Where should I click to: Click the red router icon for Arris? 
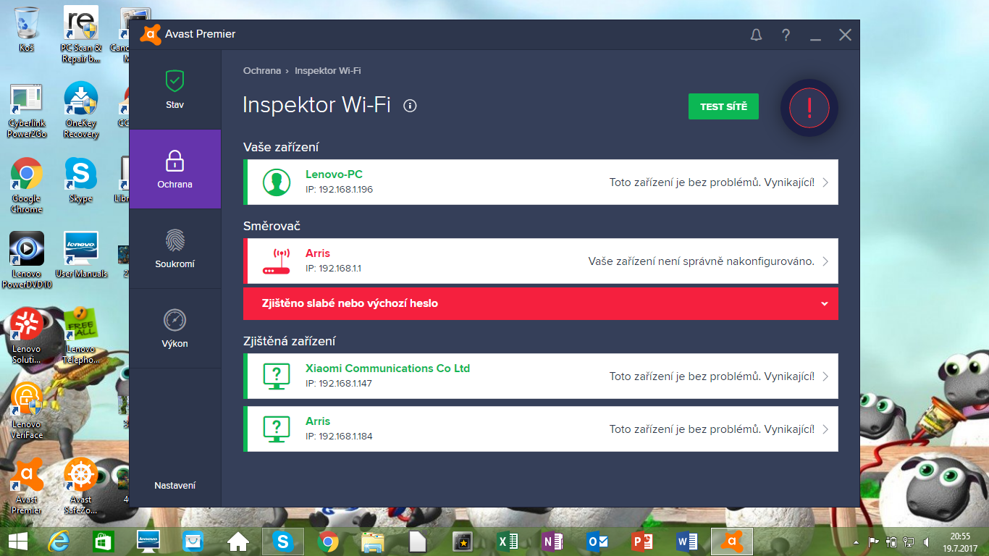point(276,261)
